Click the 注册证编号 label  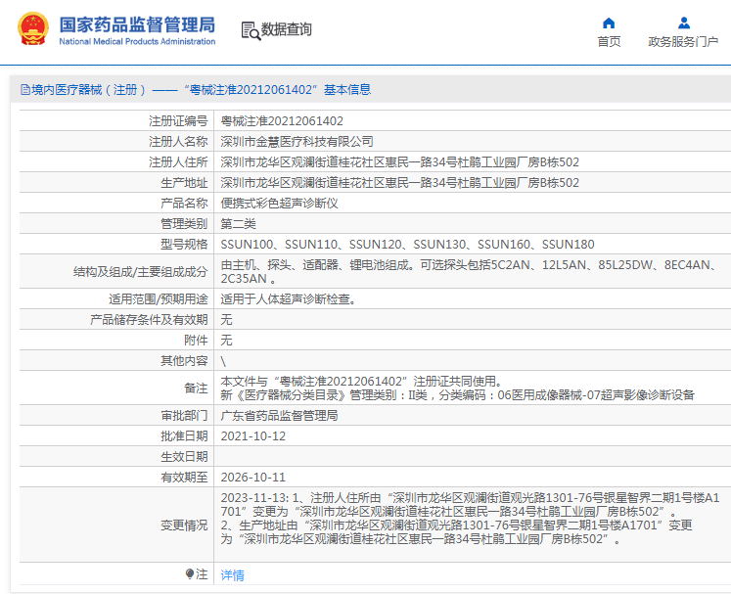point(178,121)
